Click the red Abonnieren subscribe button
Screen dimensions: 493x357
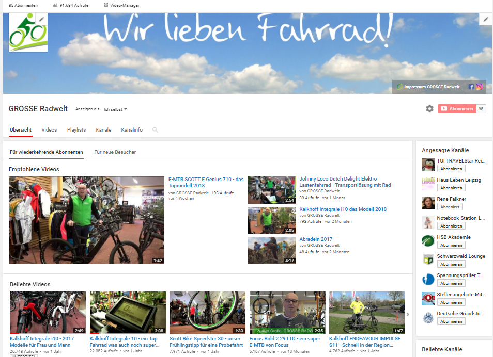point(457,109)
